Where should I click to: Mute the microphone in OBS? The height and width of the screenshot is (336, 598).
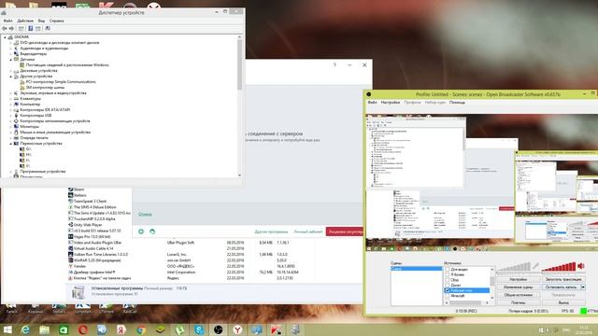pos(536,266)
